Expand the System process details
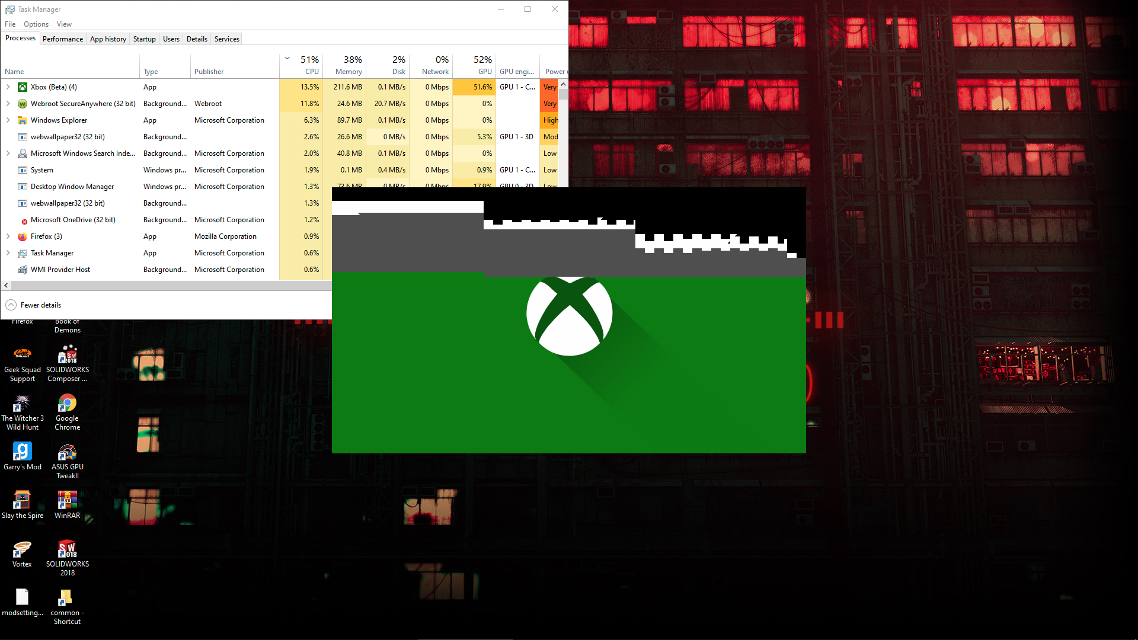The width and height of the screenshot is (1138, 640). click(8, 169)
